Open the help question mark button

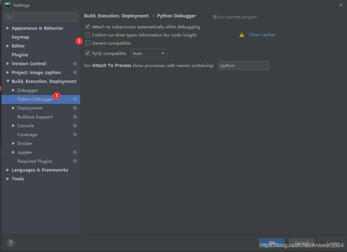point(11,243)
